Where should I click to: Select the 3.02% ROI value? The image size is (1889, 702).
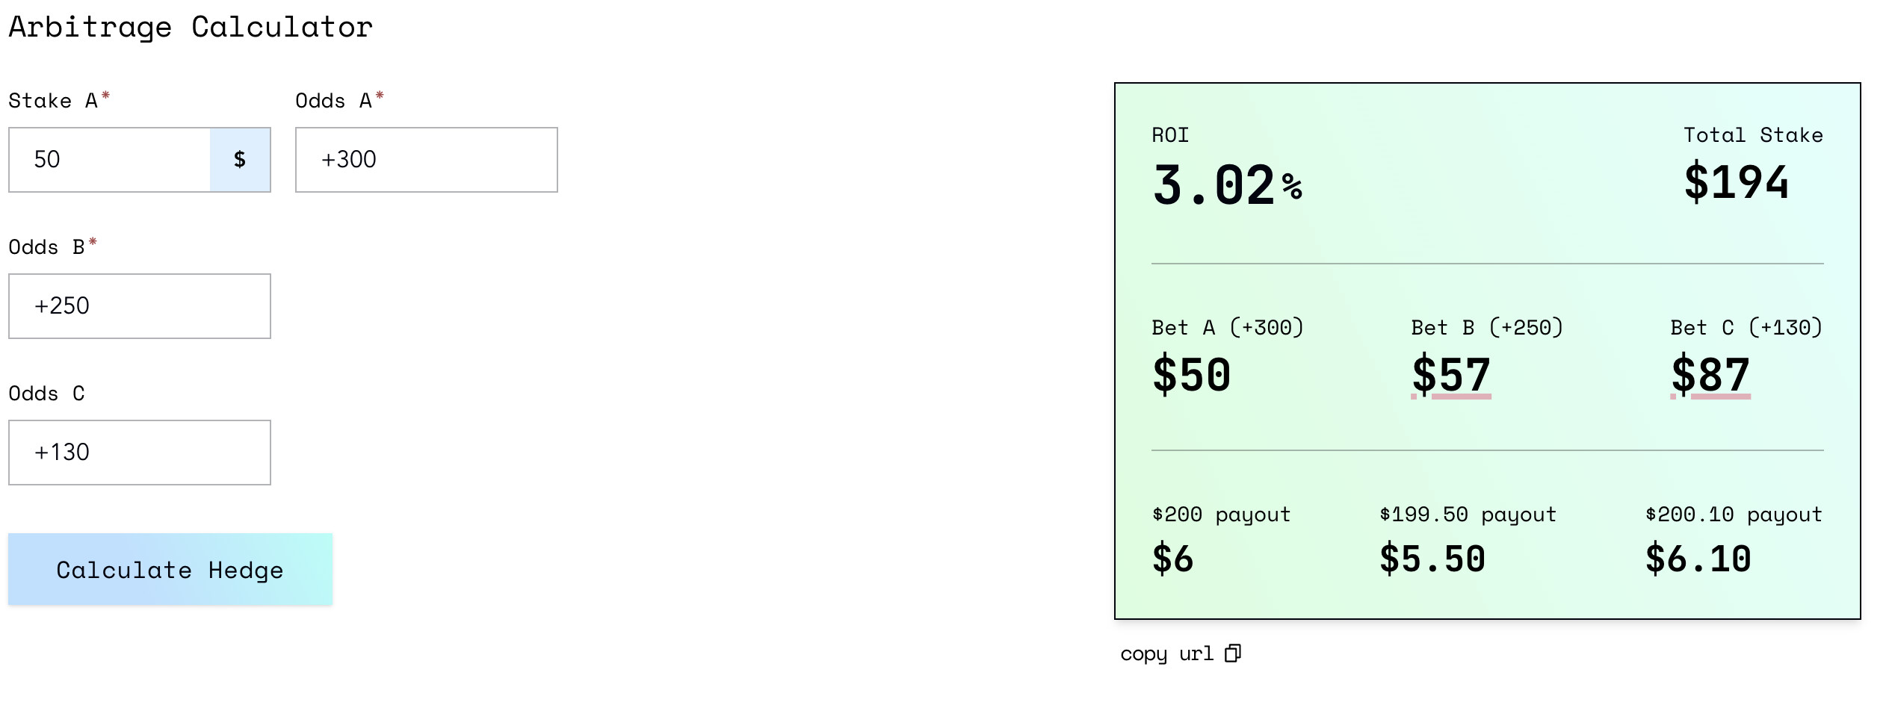click(1226, 185)
